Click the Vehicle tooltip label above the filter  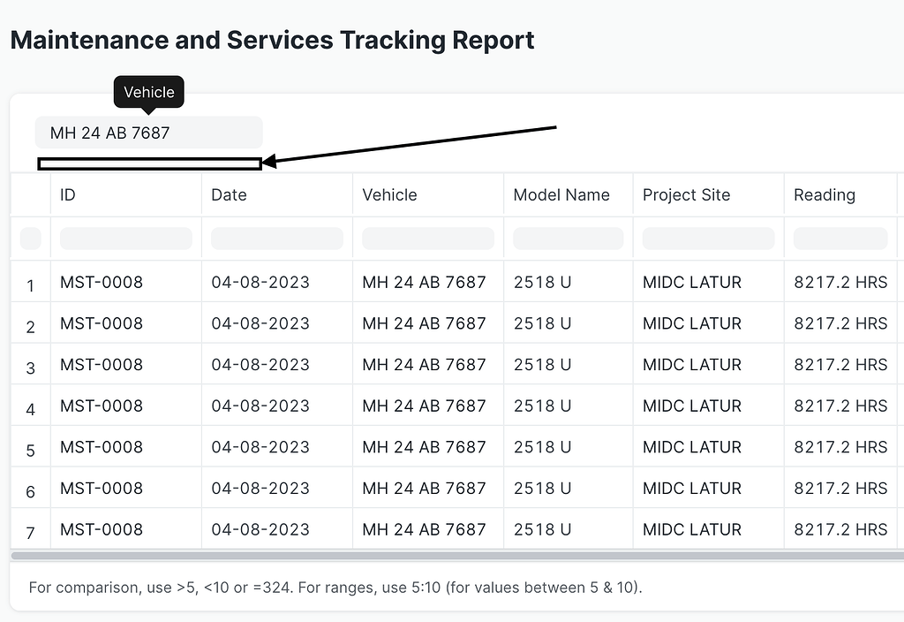tap(148, 92)
